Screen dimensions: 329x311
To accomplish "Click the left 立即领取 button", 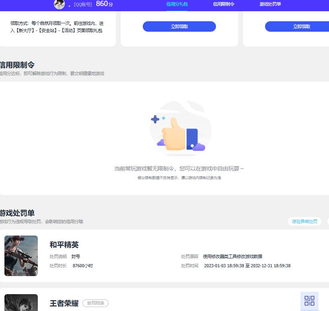I will (179, 26).
